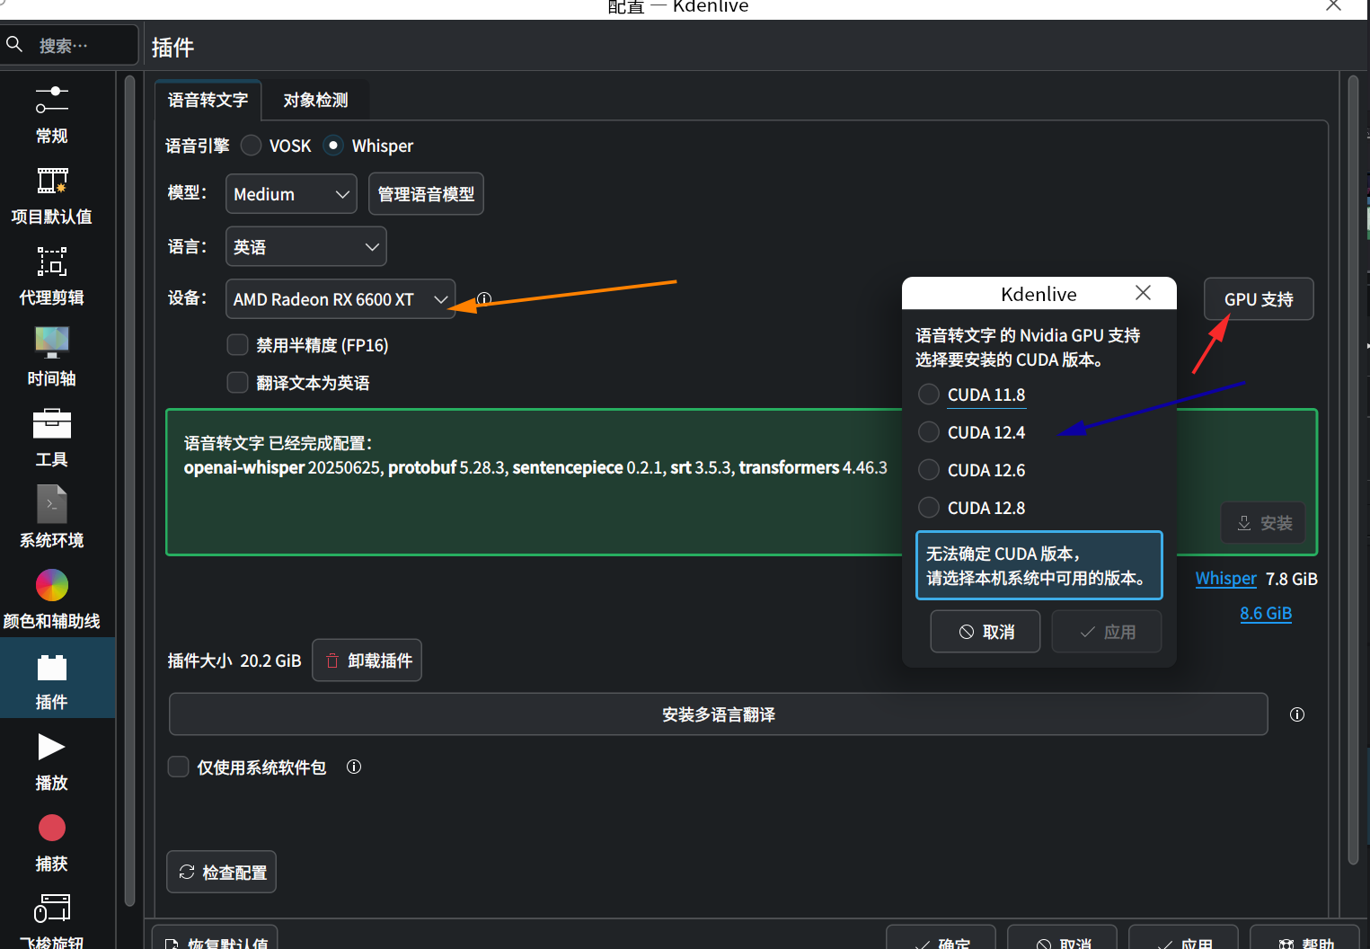
Task: Open the 工具 settings category
Action: pyautogui.click(x=52, y=439)
